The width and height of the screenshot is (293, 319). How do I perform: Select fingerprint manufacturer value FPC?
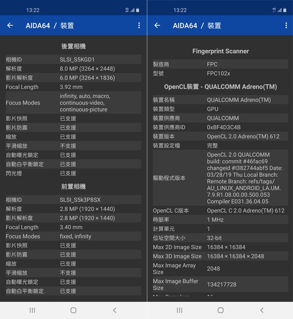click(x=212, y=64)
